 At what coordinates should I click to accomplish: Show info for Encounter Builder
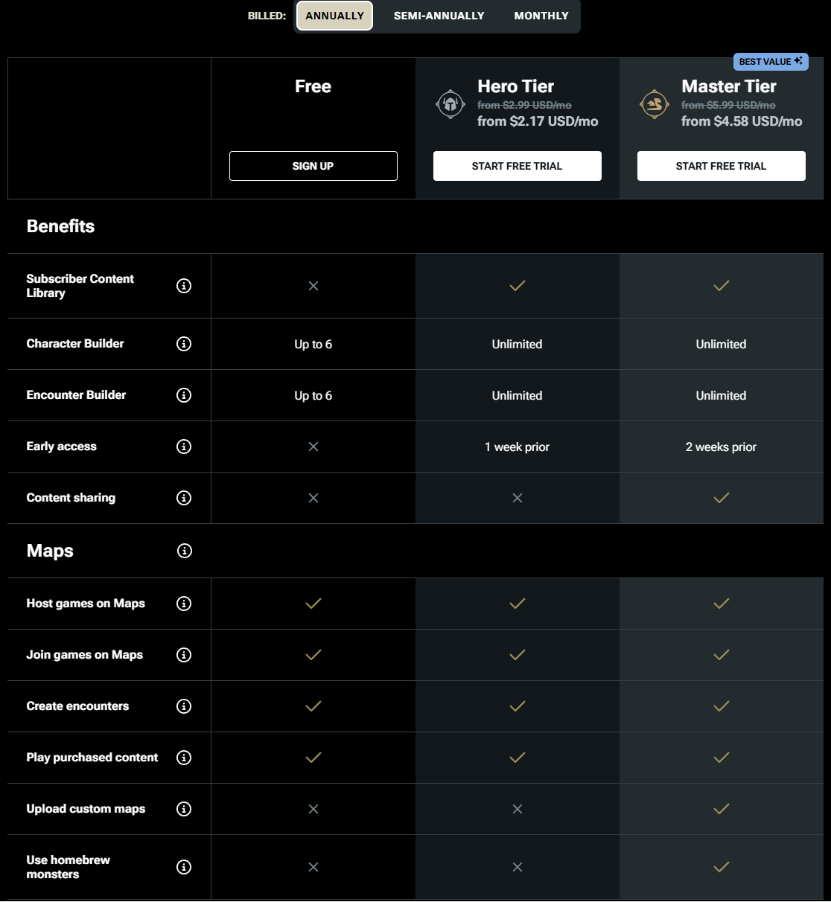(184, 395)
